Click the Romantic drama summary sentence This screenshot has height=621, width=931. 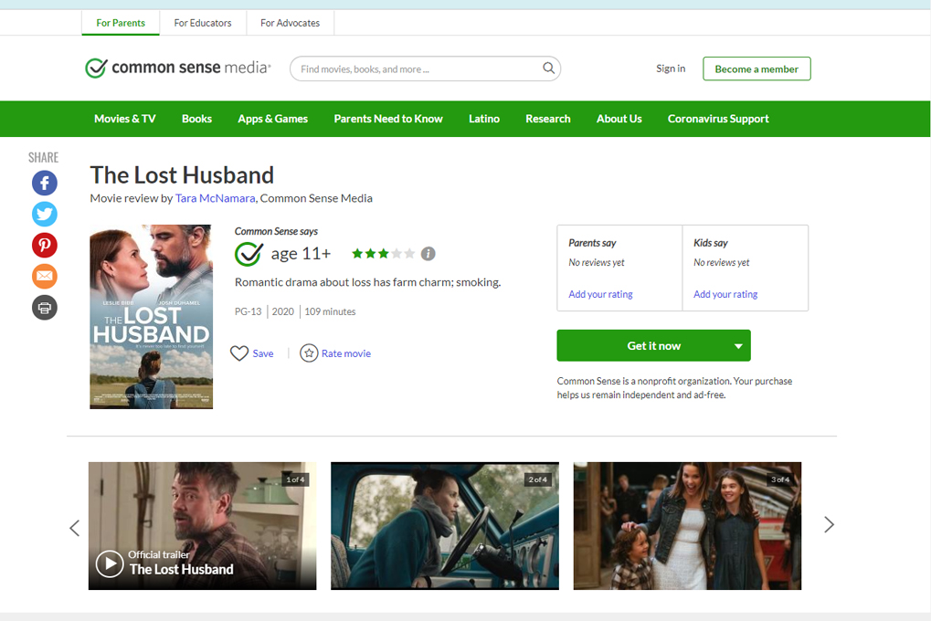(x=367, y=282)
